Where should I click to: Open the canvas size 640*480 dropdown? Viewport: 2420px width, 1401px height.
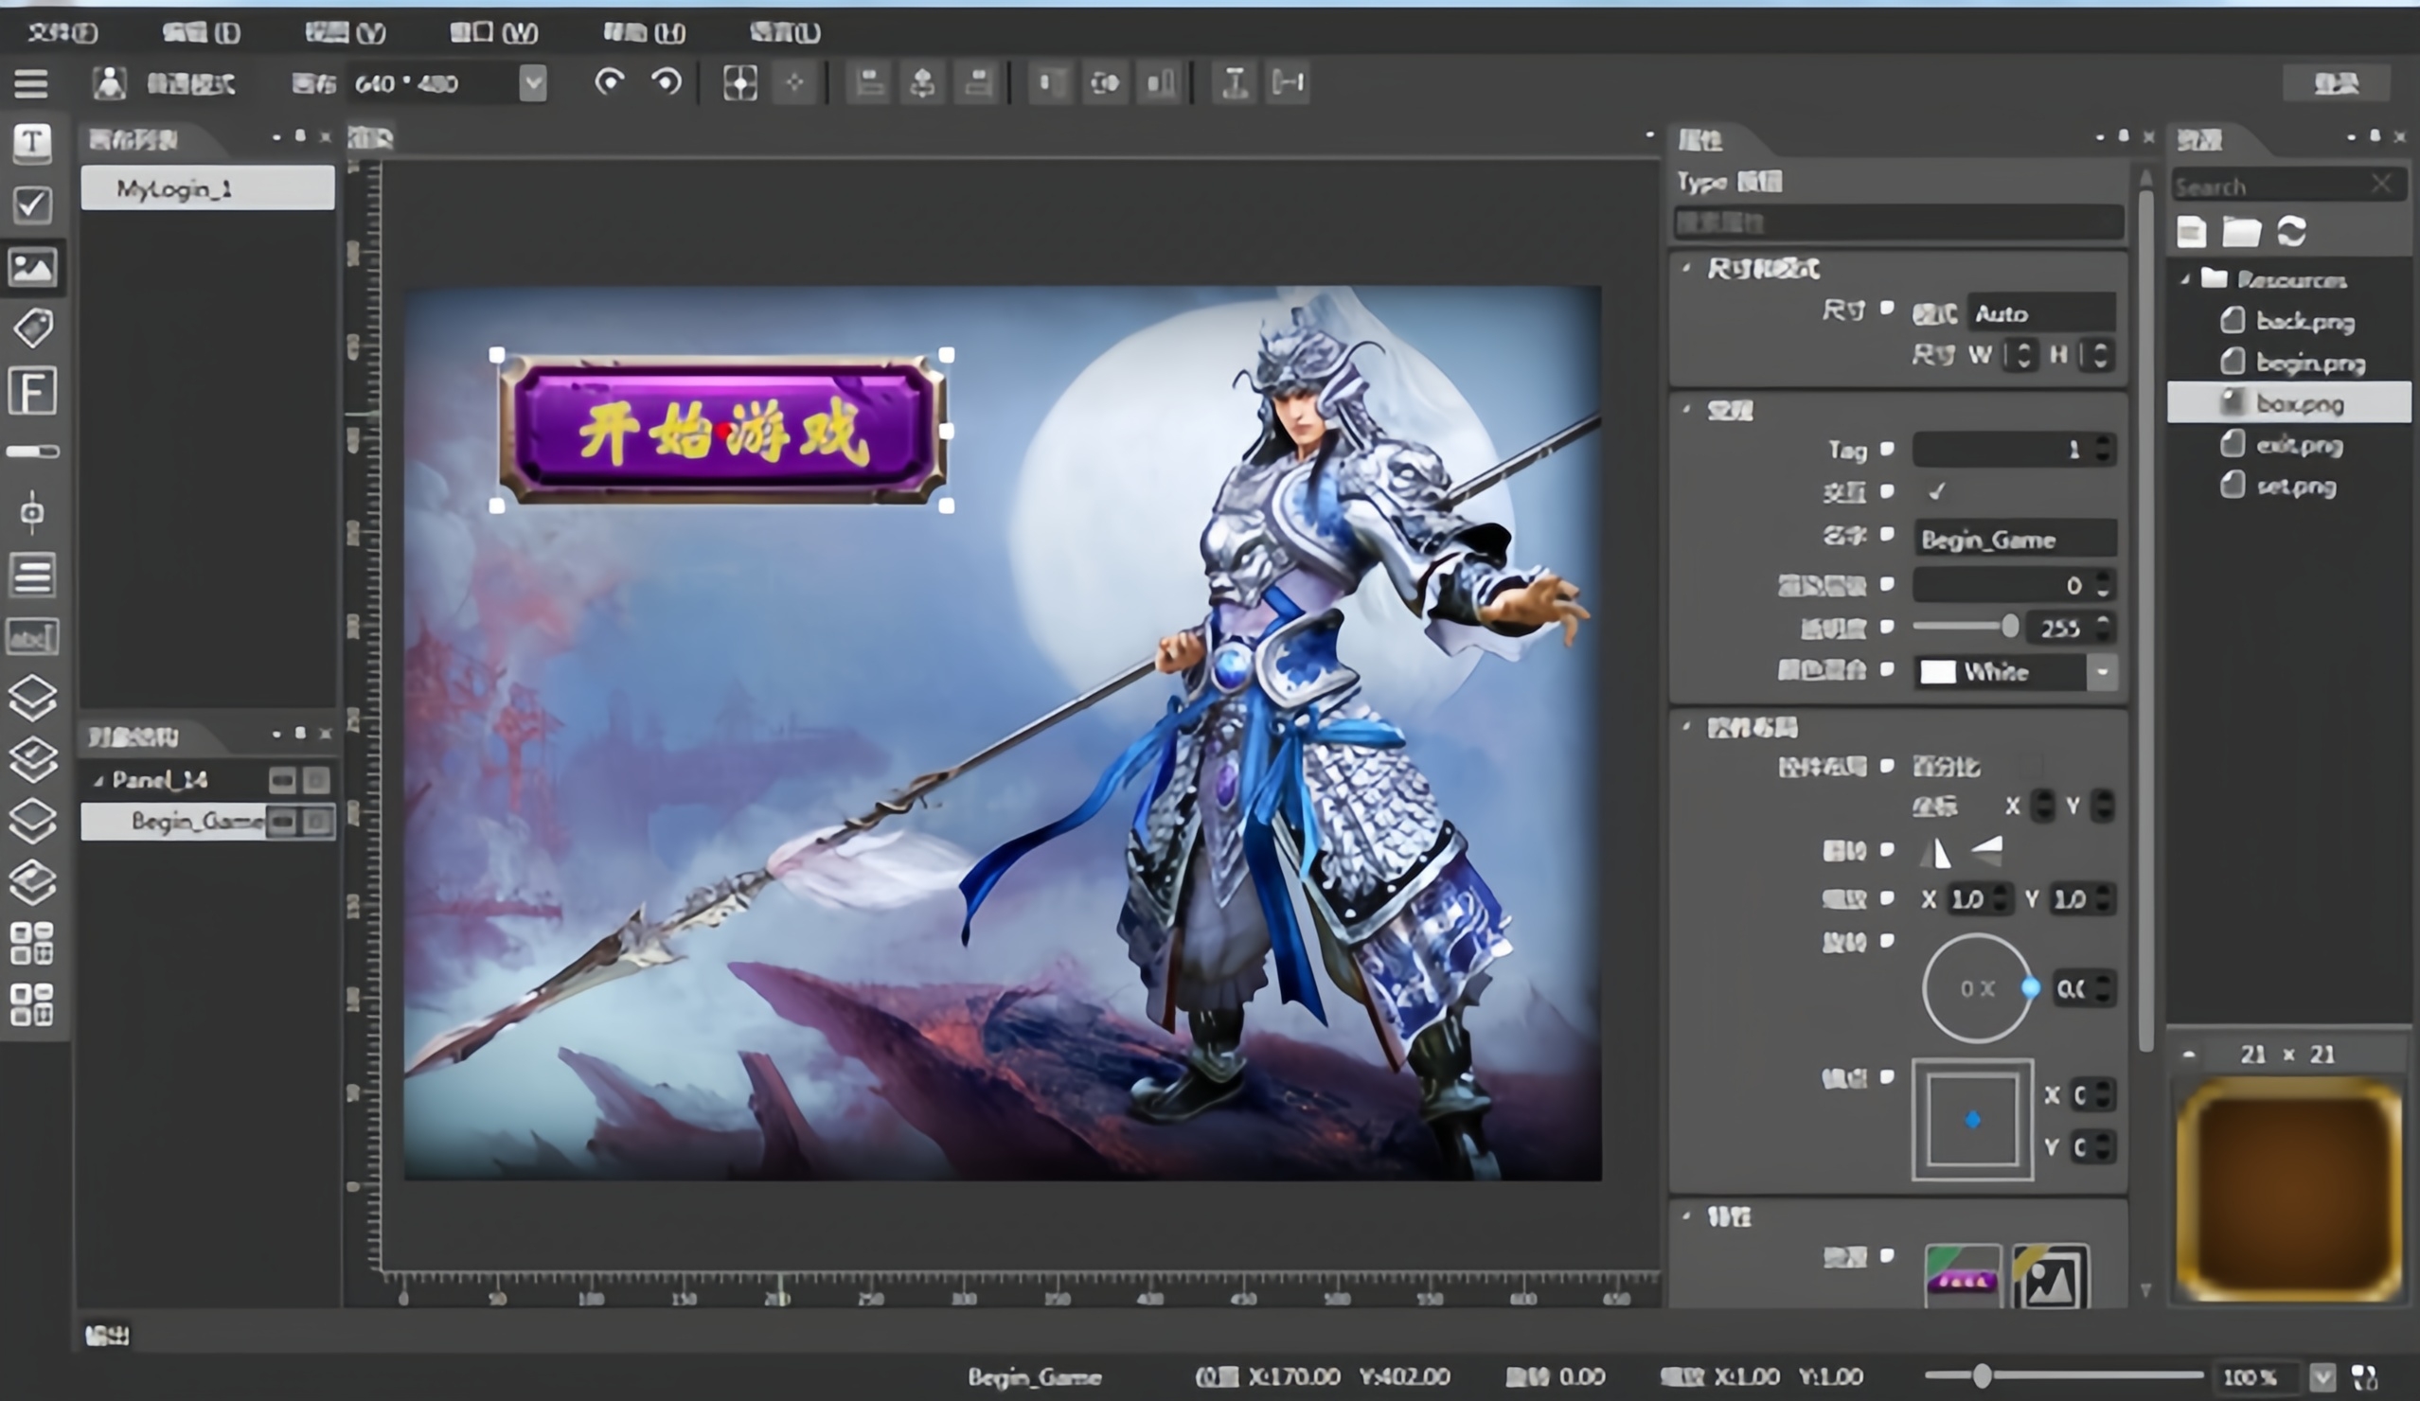533,83
